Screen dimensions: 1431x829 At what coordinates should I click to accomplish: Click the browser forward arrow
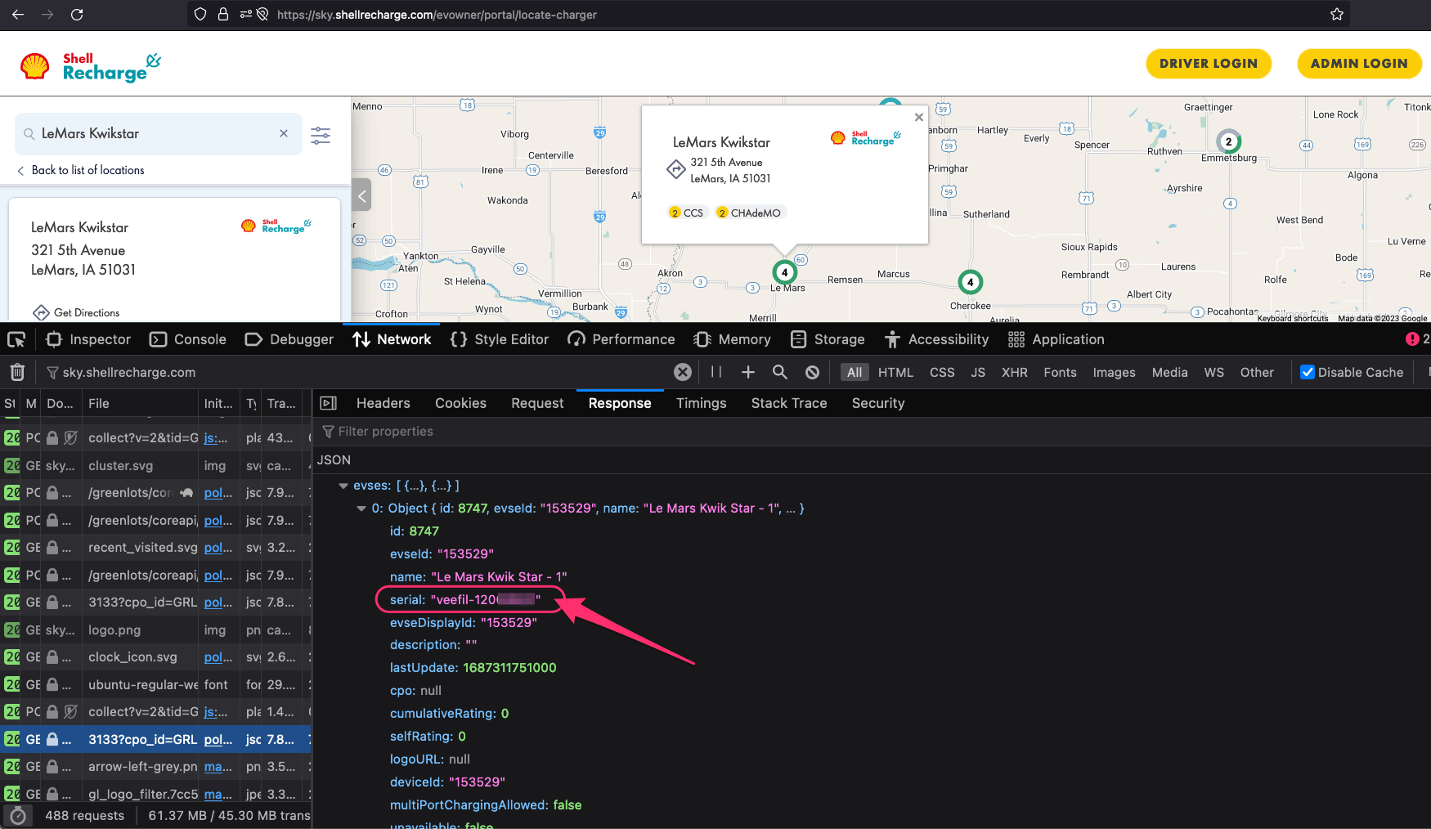pos(47,14)
